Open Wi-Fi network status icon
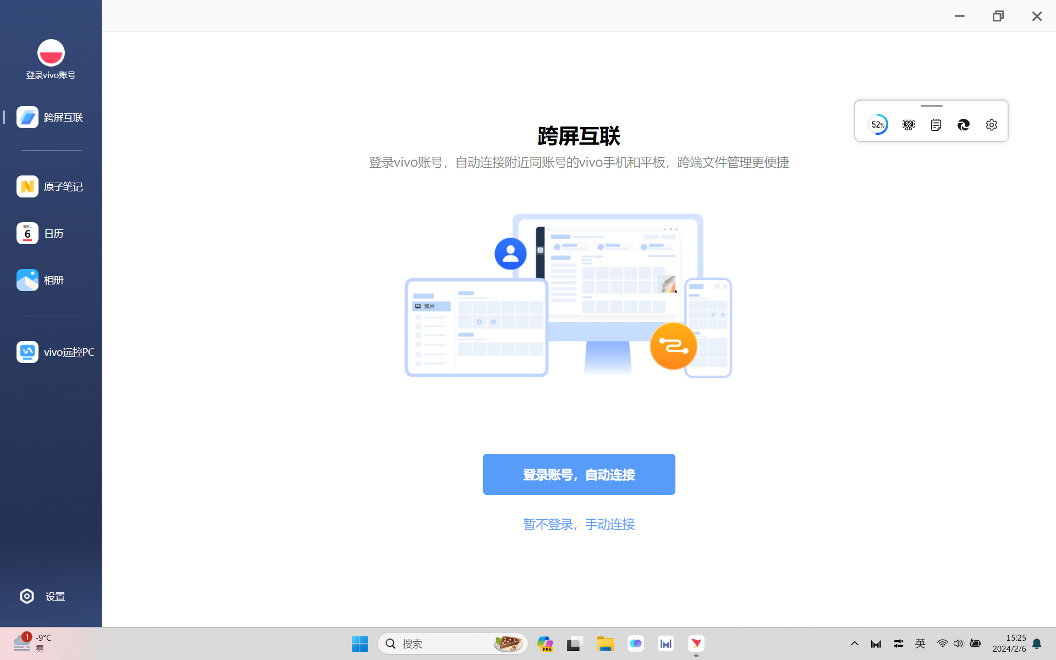The image size is (1056, 660). pyautogui.click(x=942, y=643)
